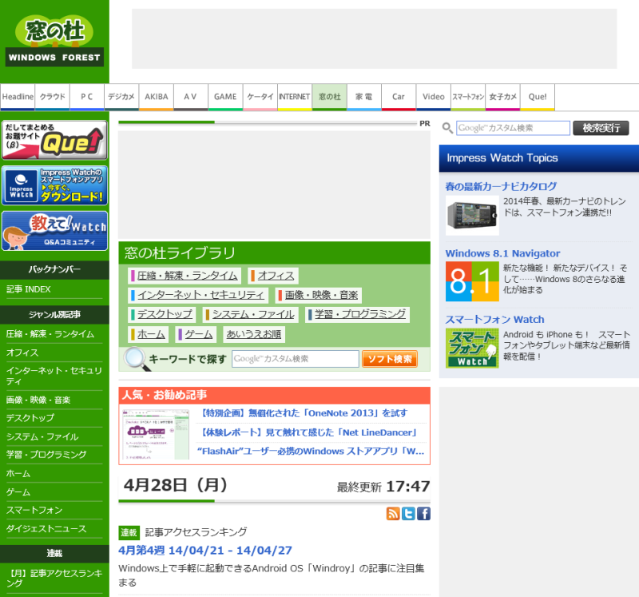
Task: Open the Que! banner in sidebar
Action: click(54, 141)
